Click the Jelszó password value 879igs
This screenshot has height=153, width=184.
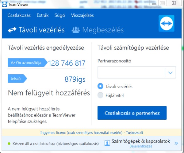[x=75, y=79]
